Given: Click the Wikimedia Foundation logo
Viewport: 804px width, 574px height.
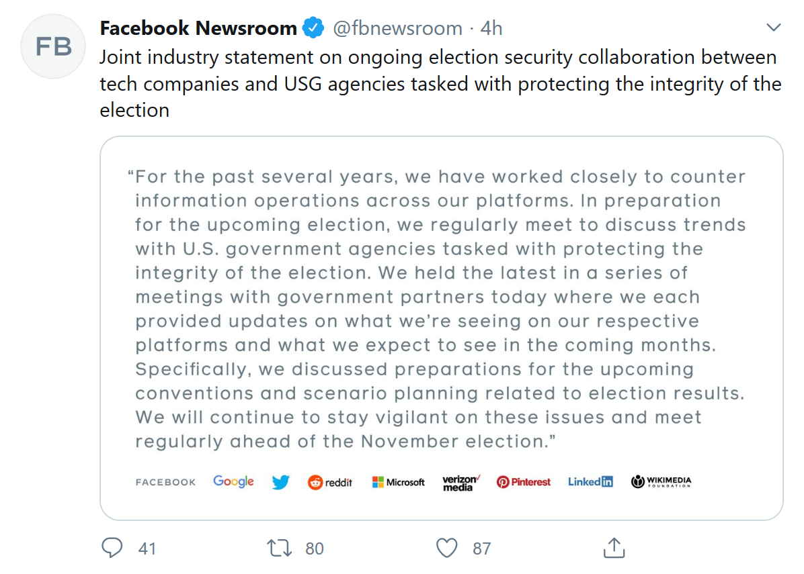Looking at the screenshot, I should pyautogui.click(x=661, y=482).
